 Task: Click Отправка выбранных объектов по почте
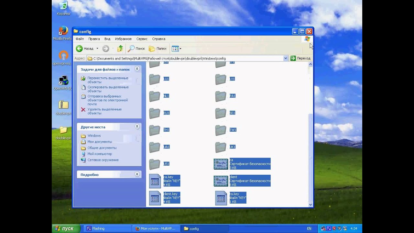pos(107,100)
